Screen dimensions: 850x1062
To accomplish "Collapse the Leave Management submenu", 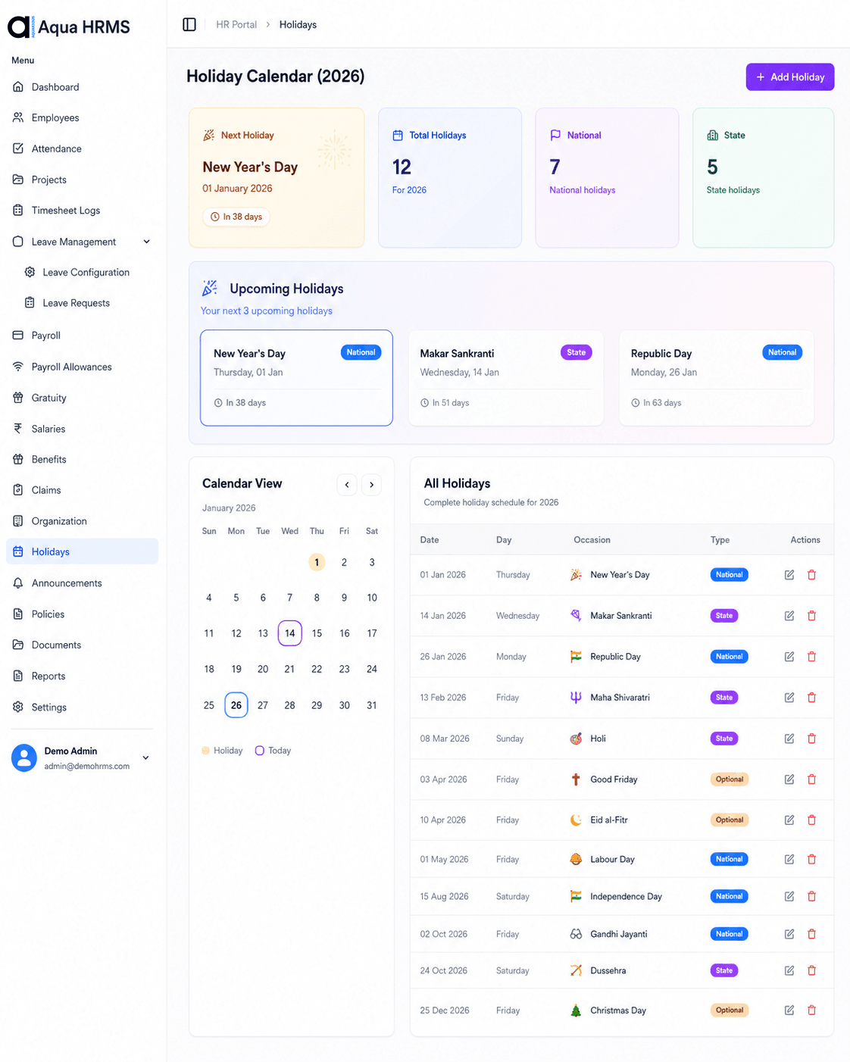I will point(146,242).
